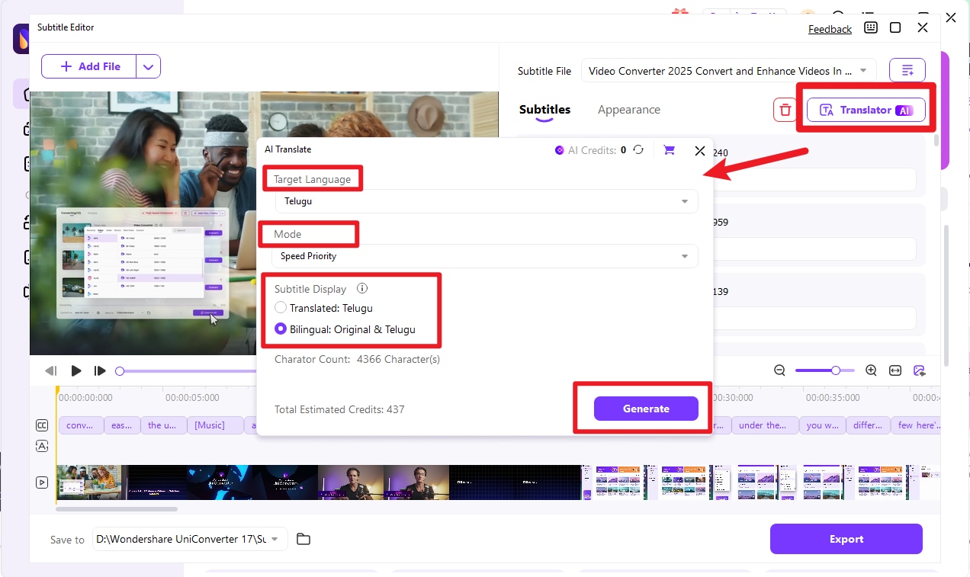The width and height of the screenshot is (970, 577).
Task: Select the Bilingual Original & Telugu option
Action: pos(281,329)
